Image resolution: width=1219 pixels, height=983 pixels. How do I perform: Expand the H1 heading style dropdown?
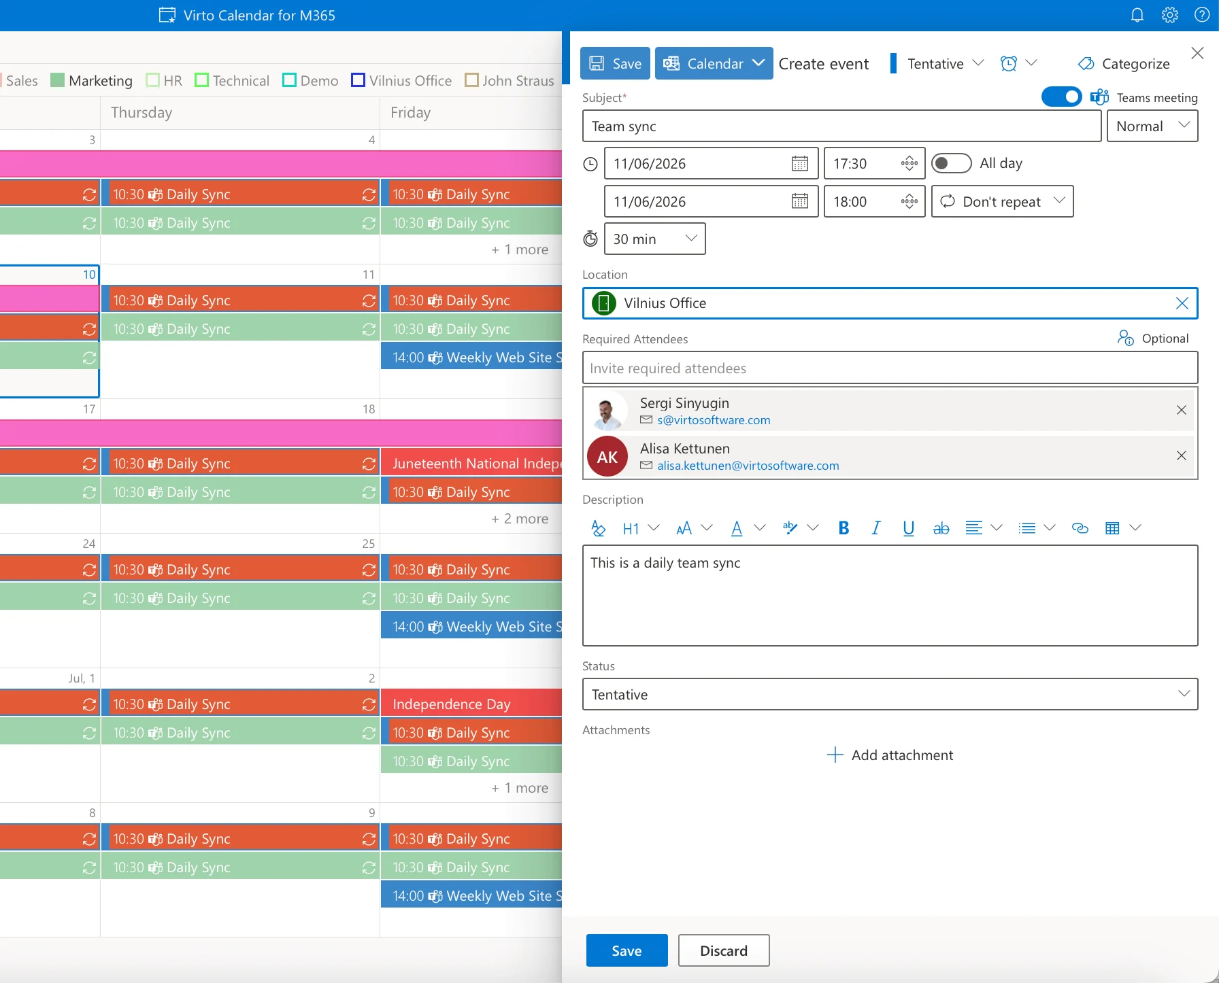point(654,528)
